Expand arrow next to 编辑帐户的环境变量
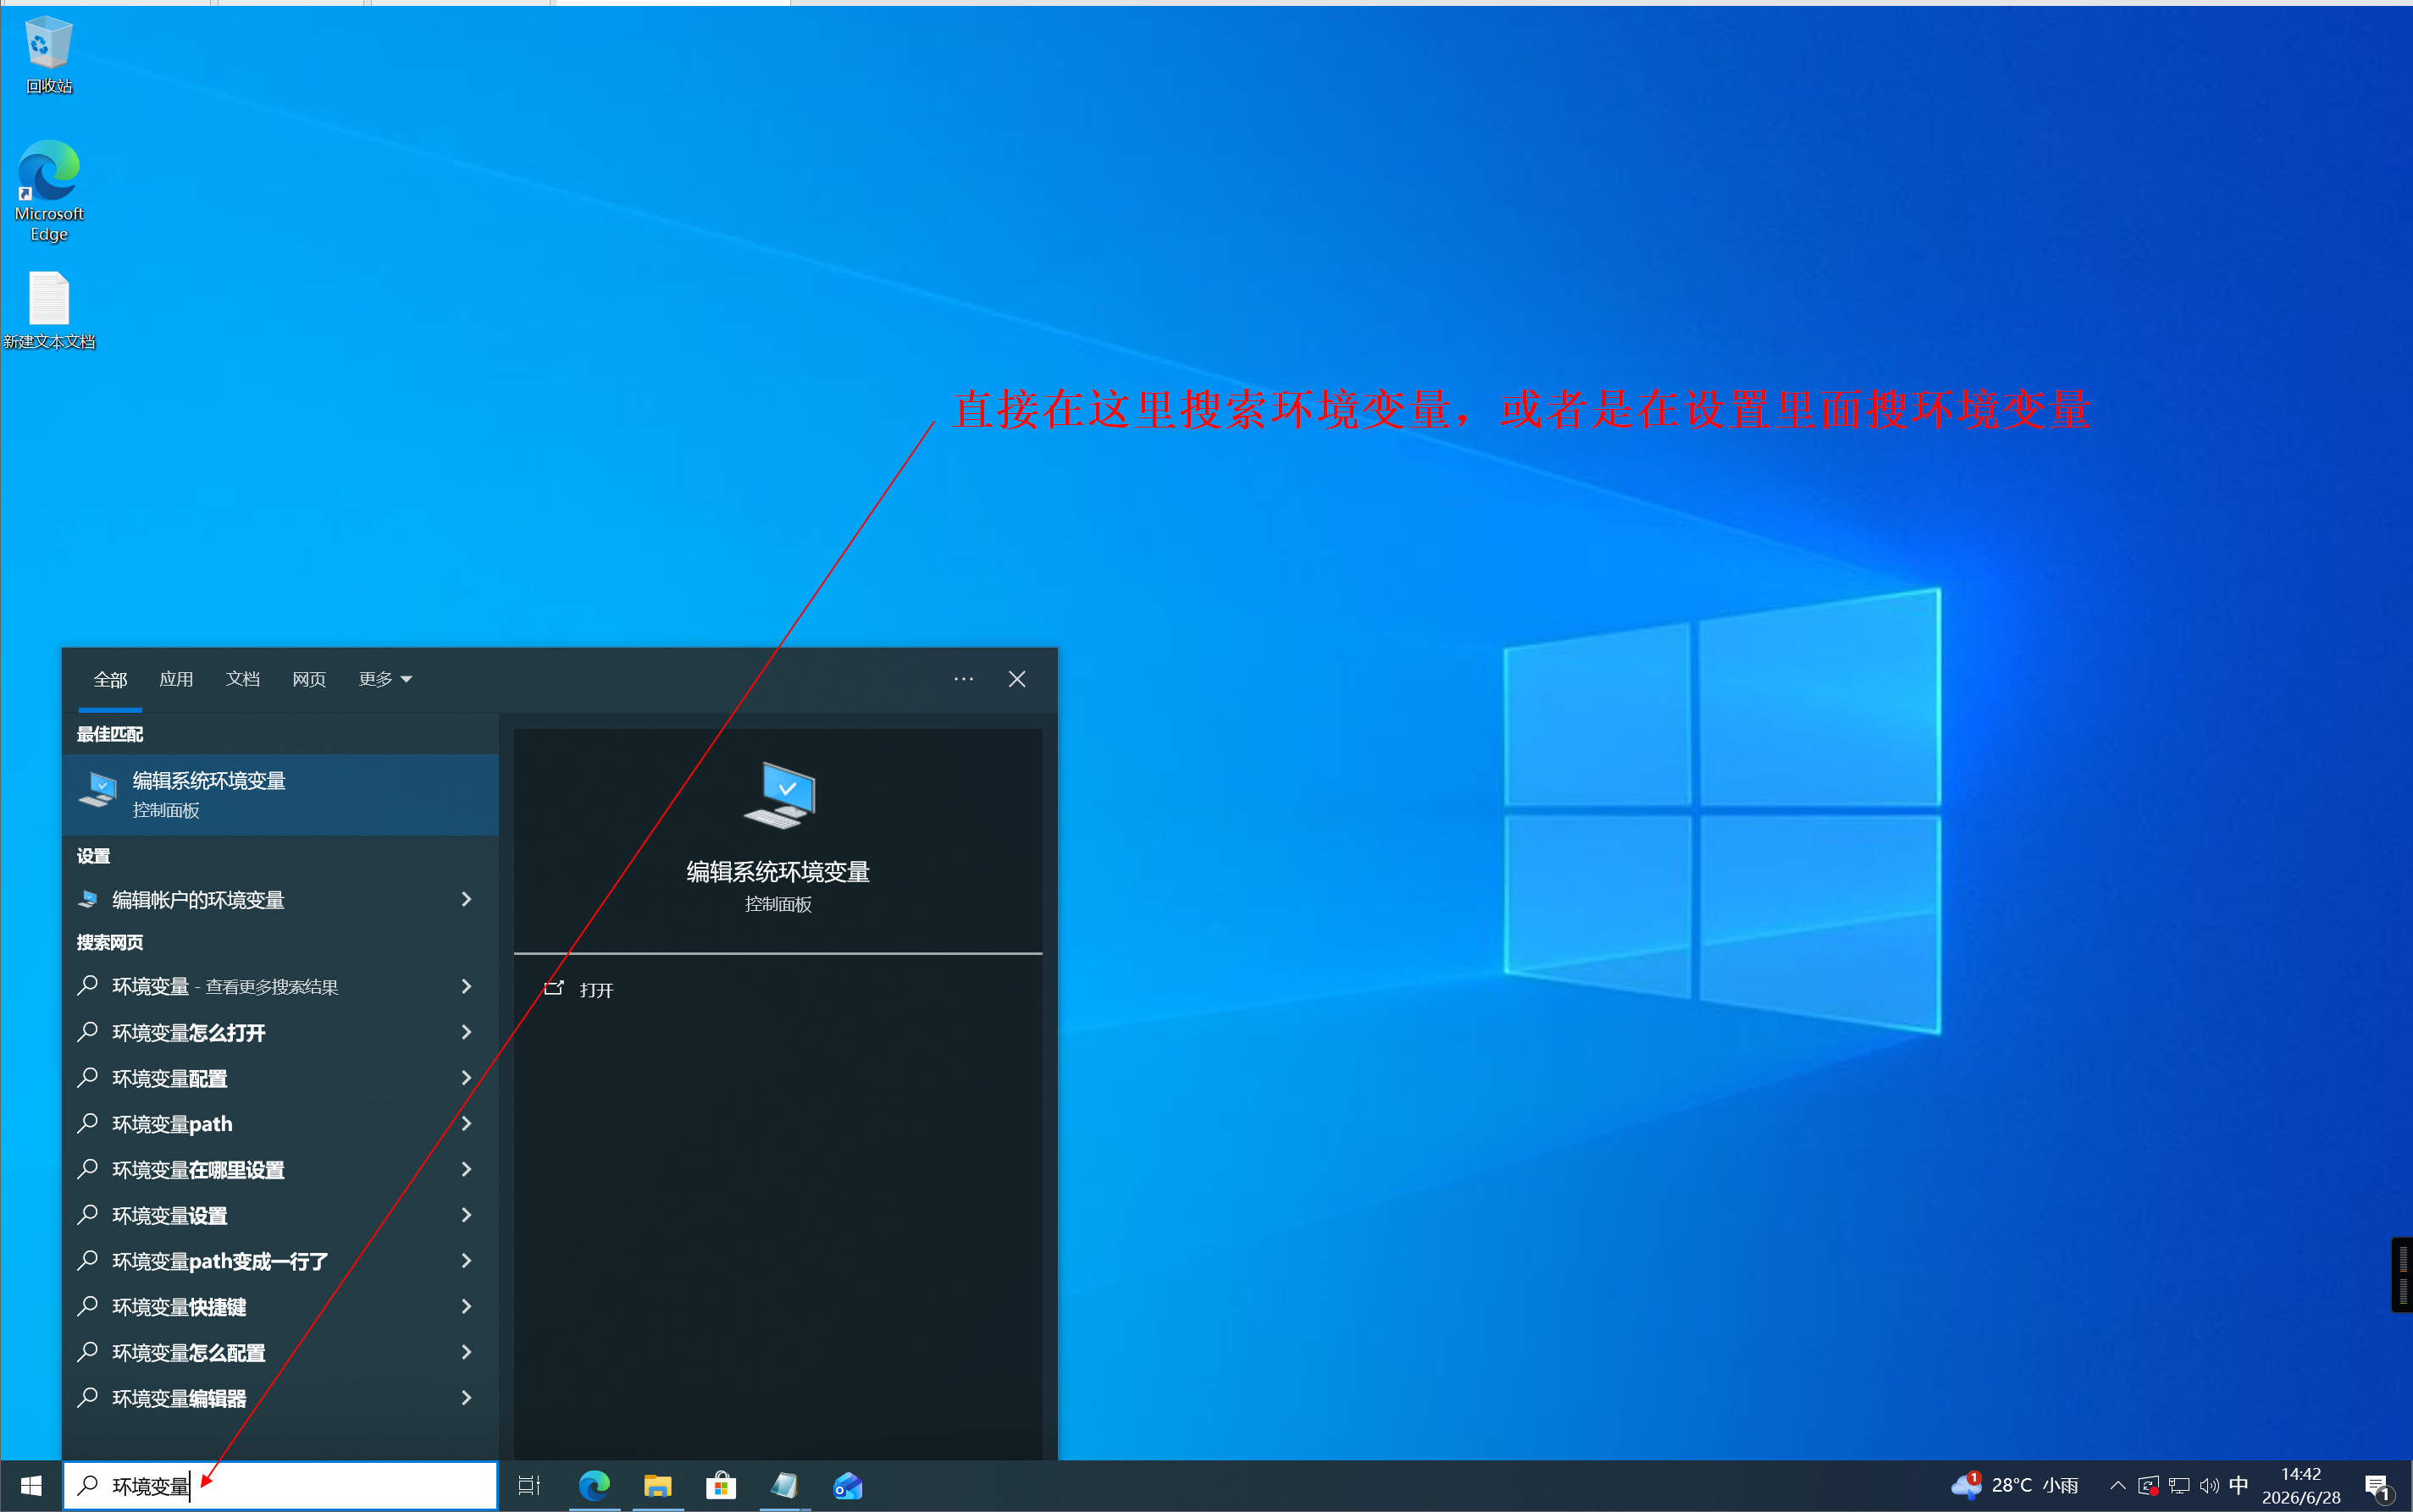This screenshot has height=1512, width=2413. pyautogui.click(x=466, y=900)
